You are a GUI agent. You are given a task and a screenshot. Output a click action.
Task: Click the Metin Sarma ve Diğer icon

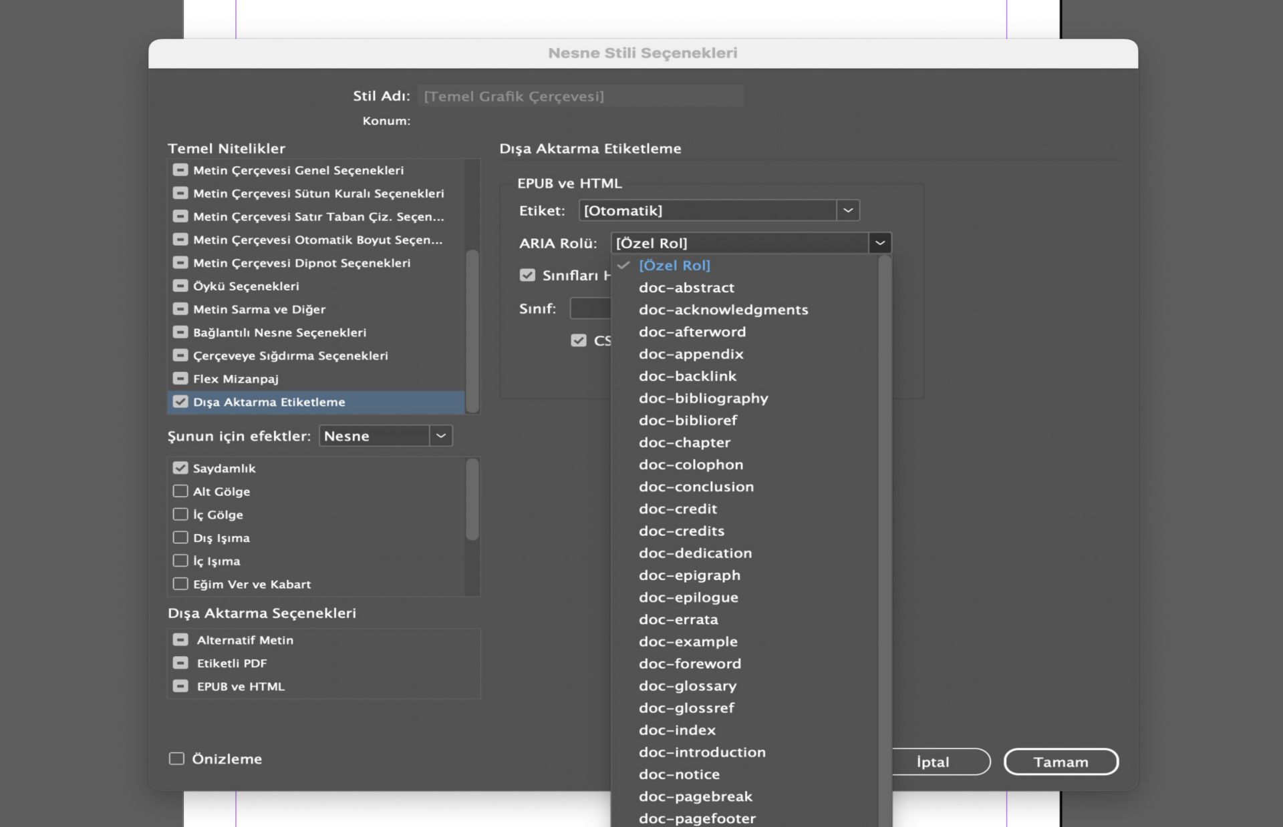point(180,309)
